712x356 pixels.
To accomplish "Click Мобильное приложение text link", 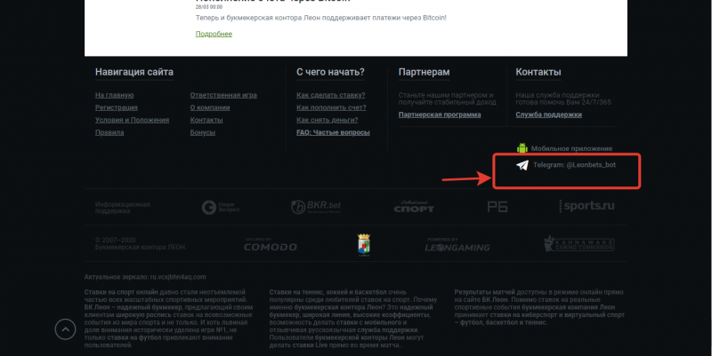I will (571, 148).
